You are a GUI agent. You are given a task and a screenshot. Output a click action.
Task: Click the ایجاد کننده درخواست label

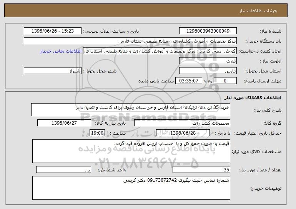[260, 51]
